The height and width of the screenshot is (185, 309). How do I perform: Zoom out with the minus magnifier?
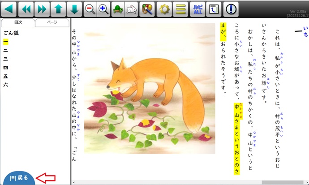[90, 9]
